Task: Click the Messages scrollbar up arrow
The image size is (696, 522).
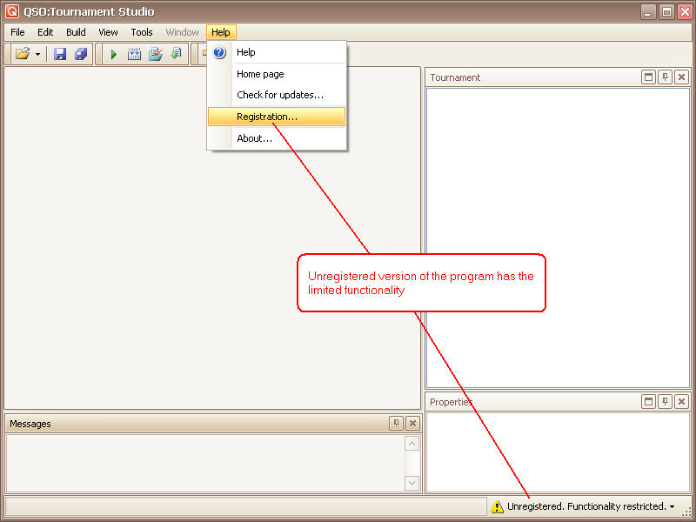Action: (x=412, y=444)
